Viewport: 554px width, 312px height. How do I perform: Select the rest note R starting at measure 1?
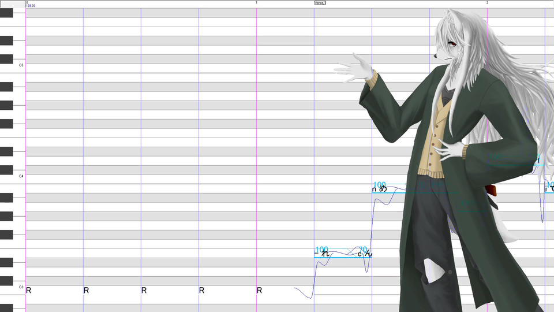259,291
